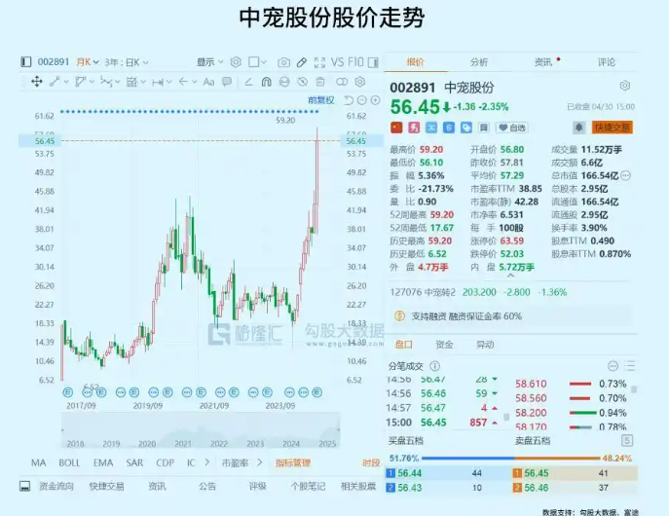Toggle the lock drawings icon
The height and width of the screenshot is (516, 669).
point(284,82)
